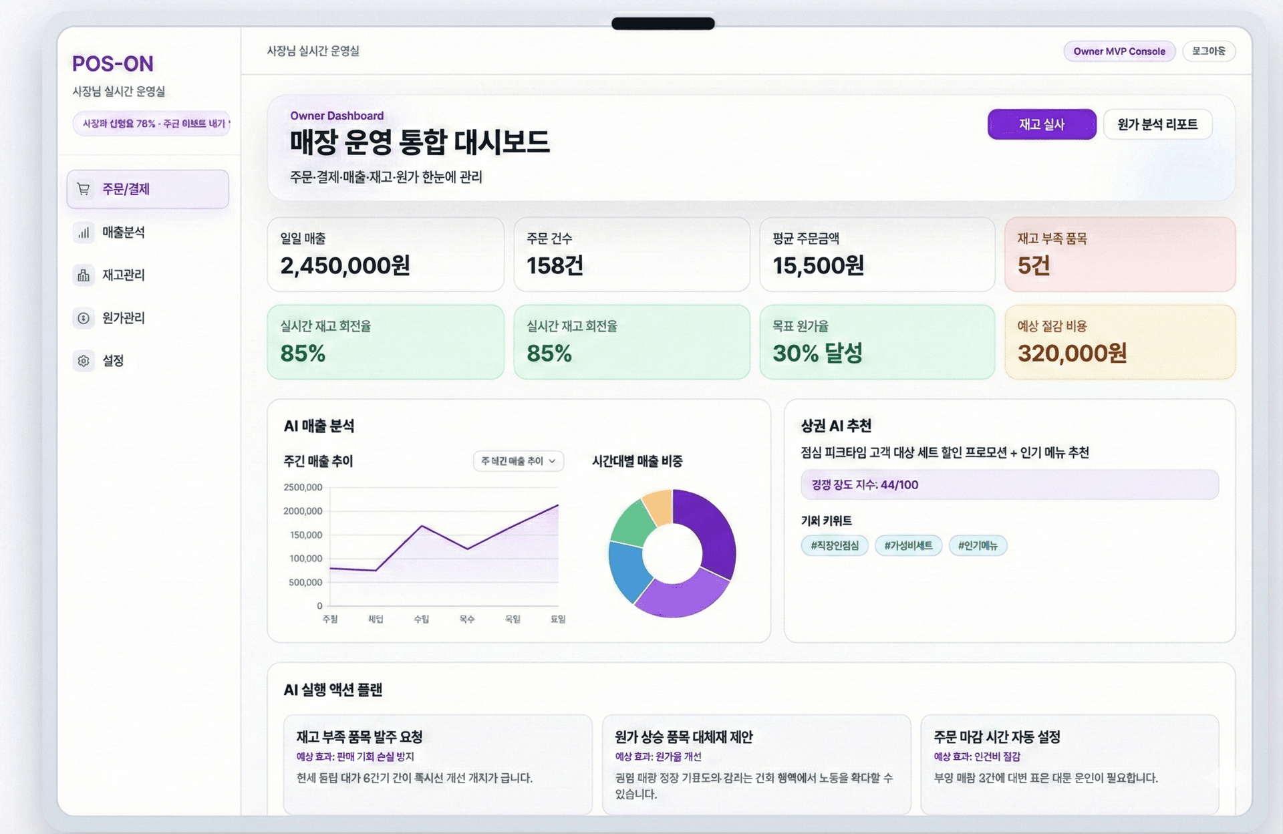The height and width of the screenshot is (834, 1283).
Task: Click the coin icon beside 원가관리
Action: (83, 319)
